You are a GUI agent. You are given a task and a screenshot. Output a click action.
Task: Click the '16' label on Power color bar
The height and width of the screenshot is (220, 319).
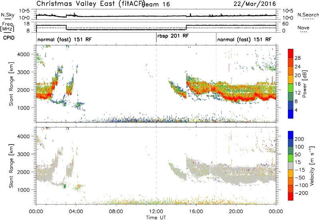(x=297, y=84)
